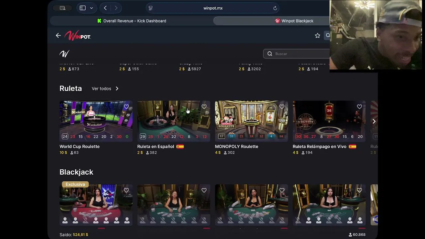Navigate forward in Safari toolbar
425x239 pixels.
(x=116, y=8)
